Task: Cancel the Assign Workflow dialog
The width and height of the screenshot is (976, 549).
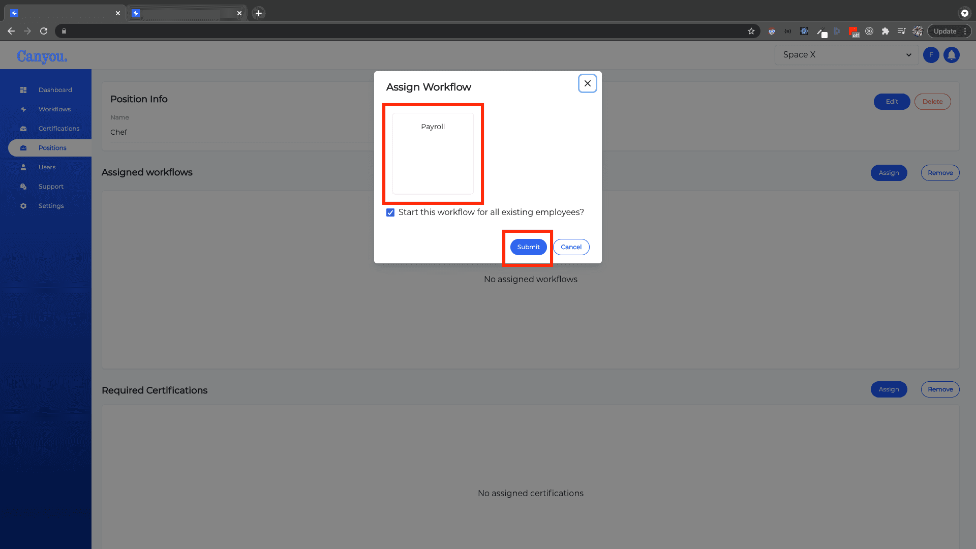Action: click(571, 247)
